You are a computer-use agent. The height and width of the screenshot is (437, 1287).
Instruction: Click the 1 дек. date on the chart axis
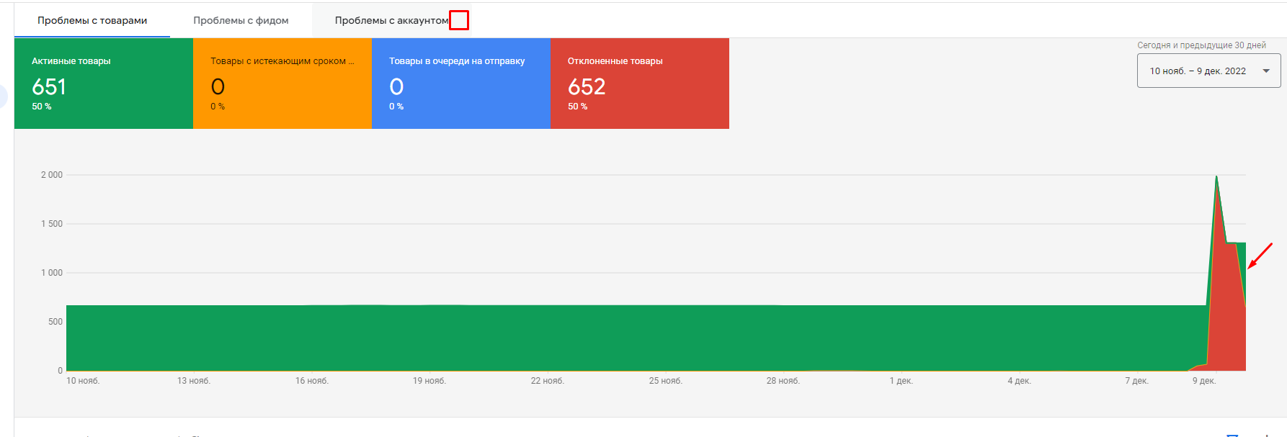[901, 381]
